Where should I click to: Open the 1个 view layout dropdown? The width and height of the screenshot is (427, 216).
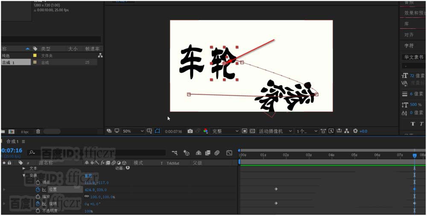(307, 131)
